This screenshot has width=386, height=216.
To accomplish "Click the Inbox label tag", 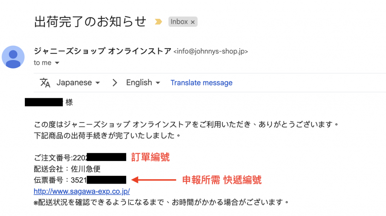I will (x=179, y=22).
